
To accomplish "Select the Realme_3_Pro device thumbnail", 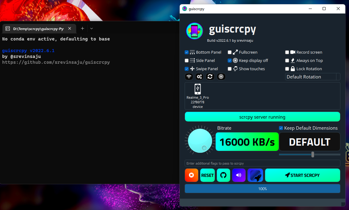I will click(198, 96).
